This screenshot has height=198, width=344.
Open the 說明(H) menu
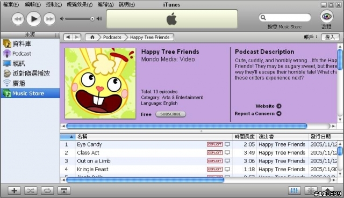[x=127, y=5]
